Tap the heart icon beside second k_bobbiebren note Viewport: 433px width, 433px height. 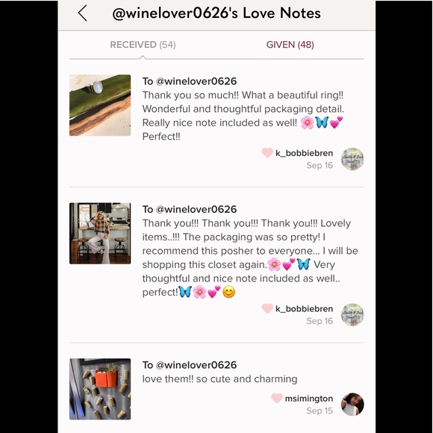(267, 308)
